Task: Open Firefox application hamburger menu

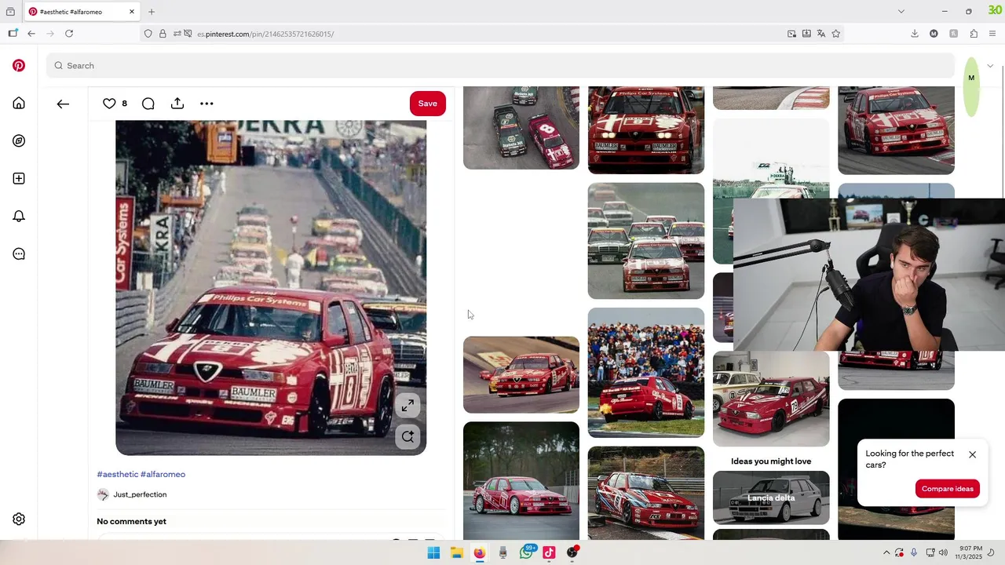Action: tap(992, 34)
